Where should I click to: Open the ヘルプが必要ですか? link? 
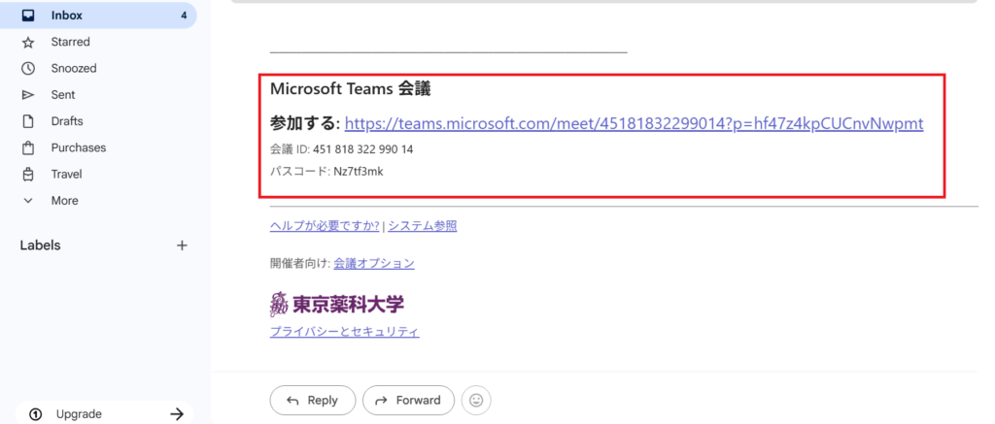click(325, 226)
